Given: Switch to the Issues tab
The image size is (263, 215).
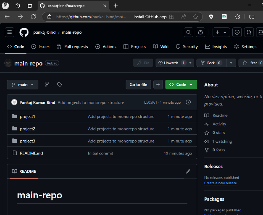Looking at the screenshot, I should 41,47.
